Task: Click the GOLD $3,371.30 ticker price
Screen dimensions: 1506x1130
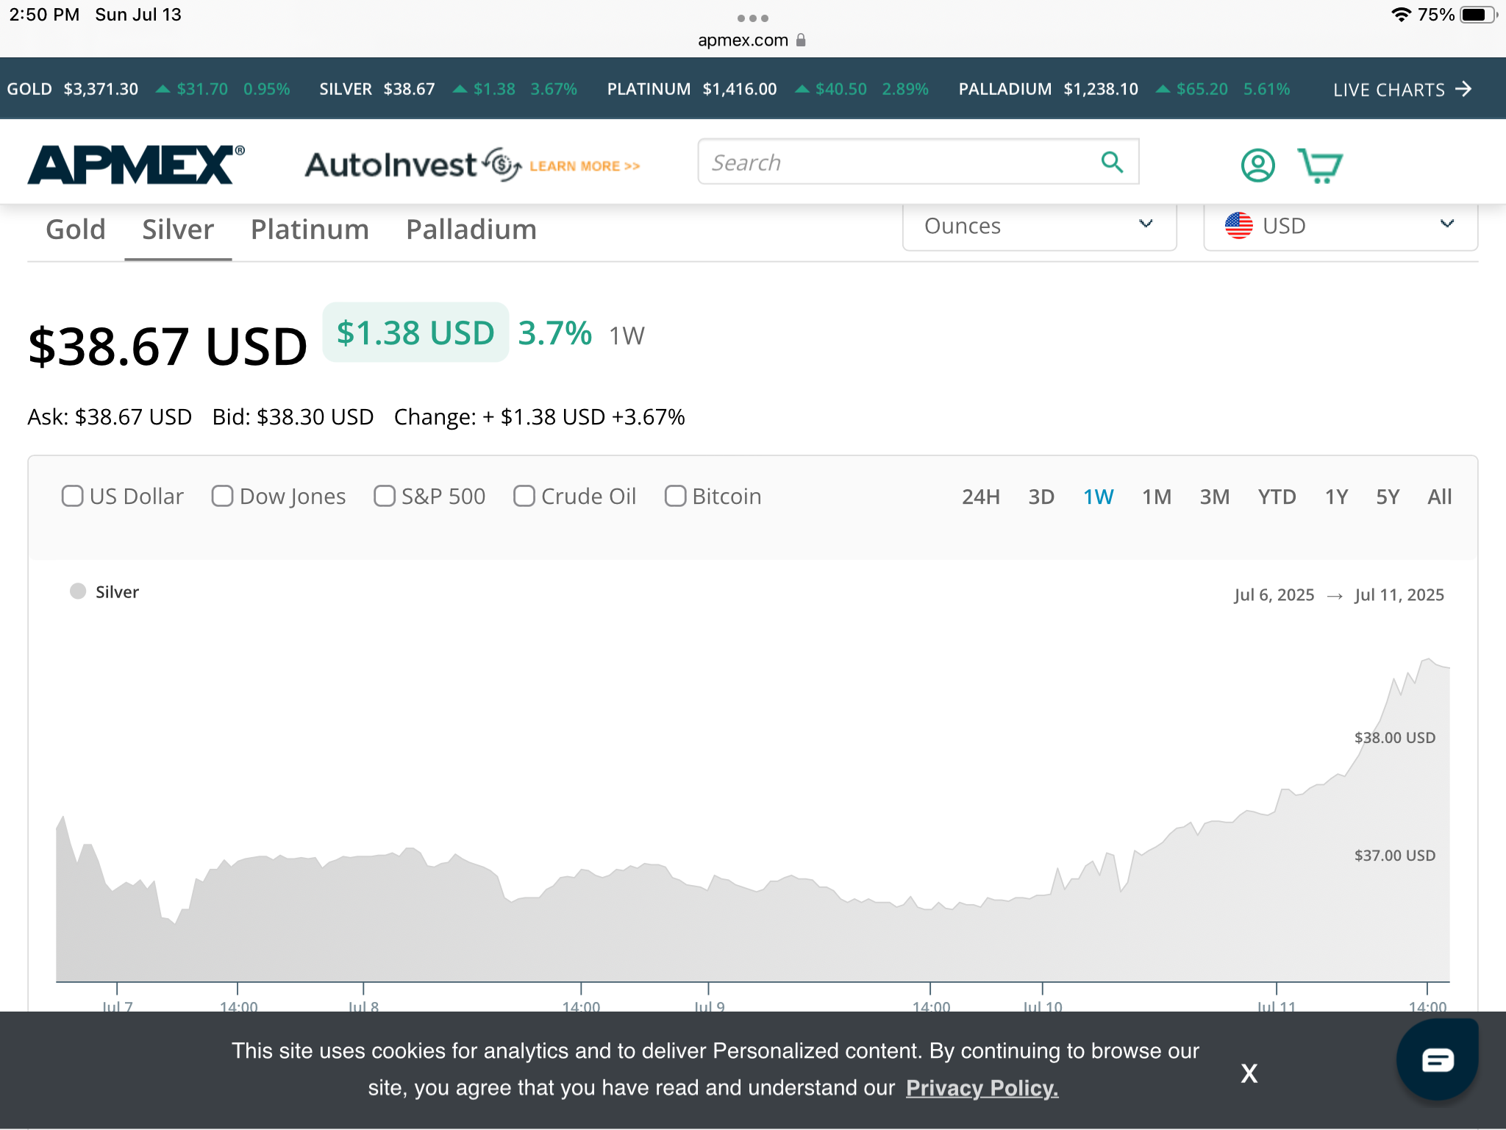Action: (x=101, y=89)
